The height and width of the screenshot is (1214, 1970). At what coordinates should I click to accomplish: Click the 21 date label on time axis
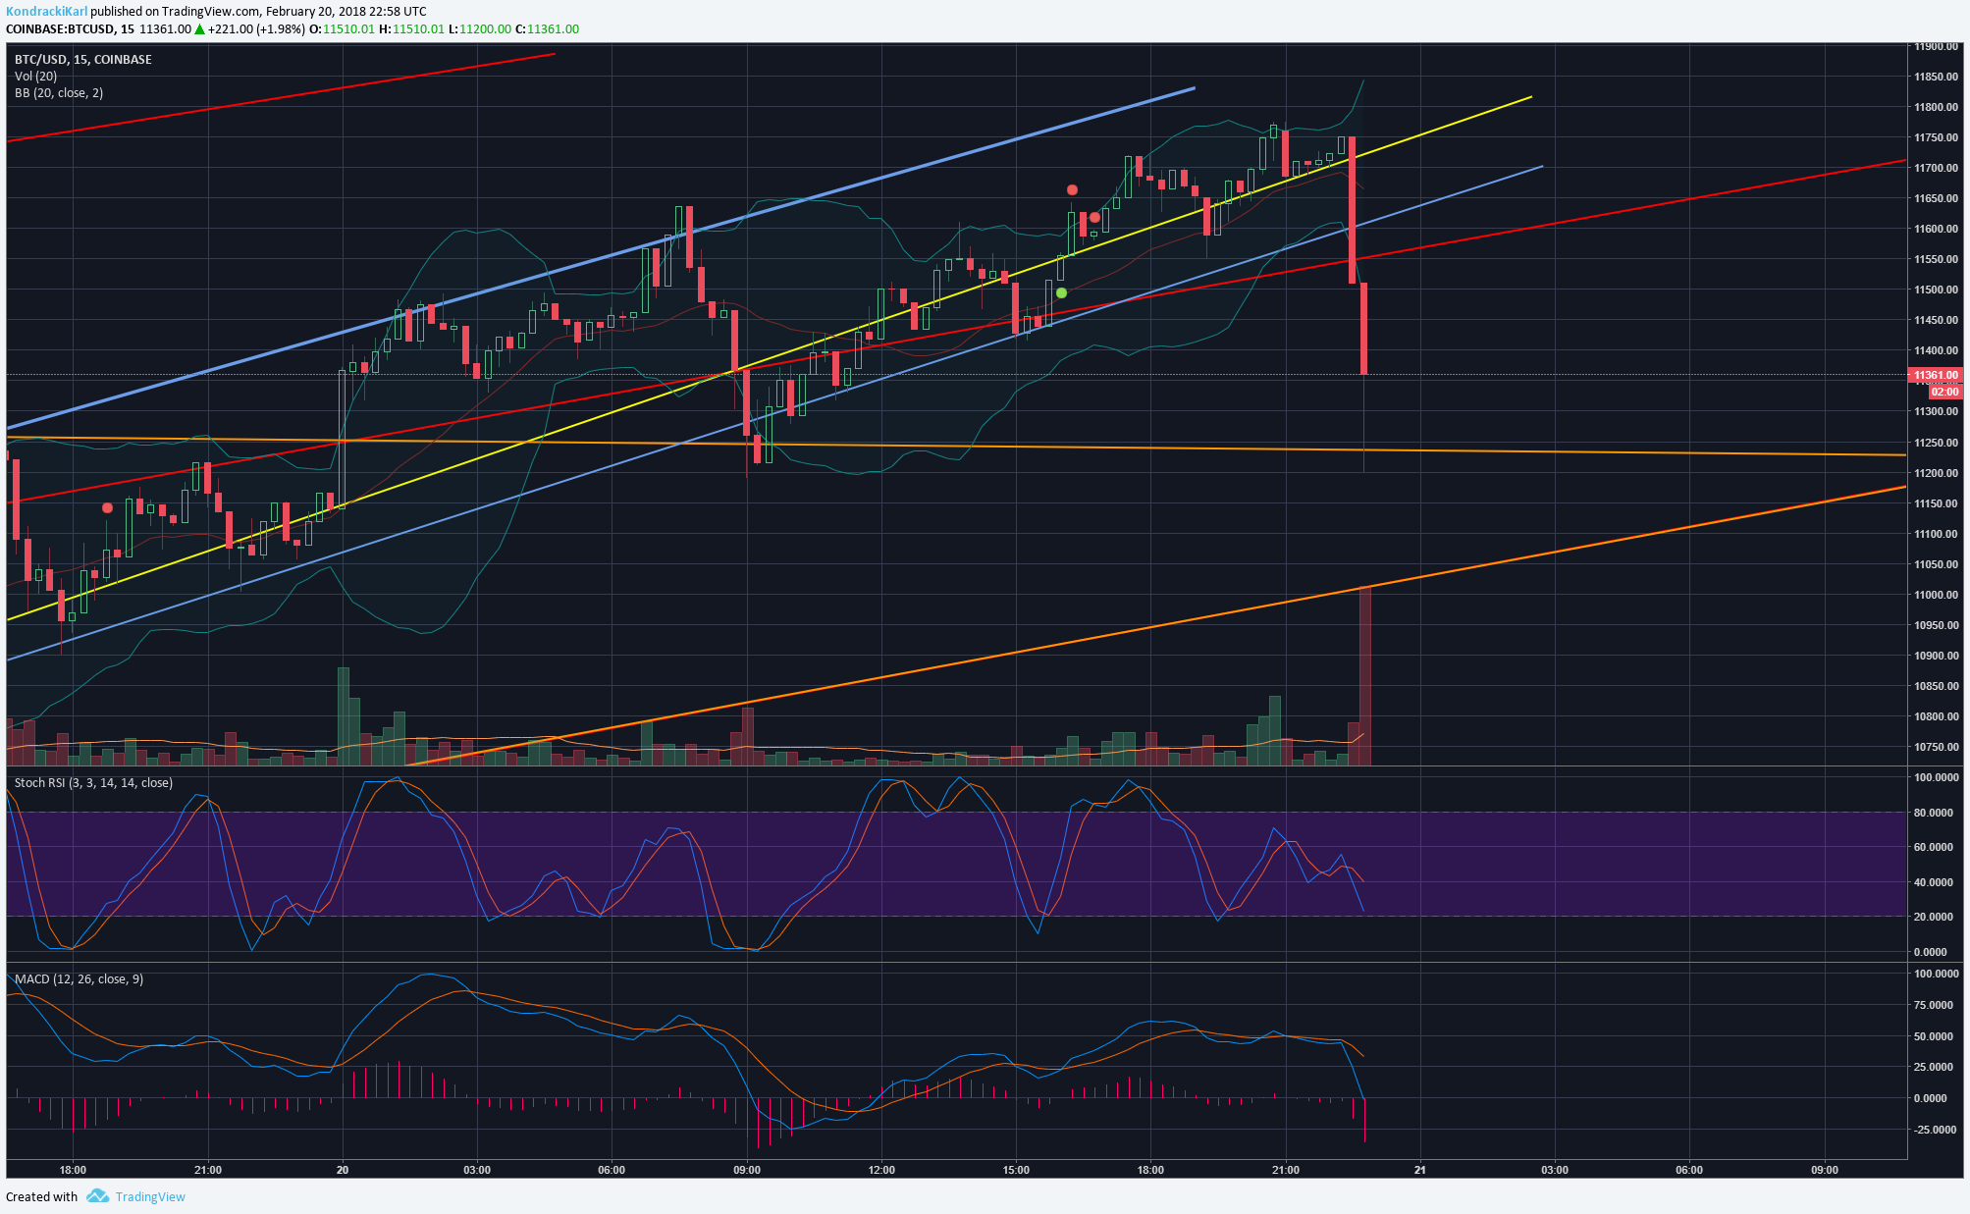pyautogui.click(x=1420, y=1170)
